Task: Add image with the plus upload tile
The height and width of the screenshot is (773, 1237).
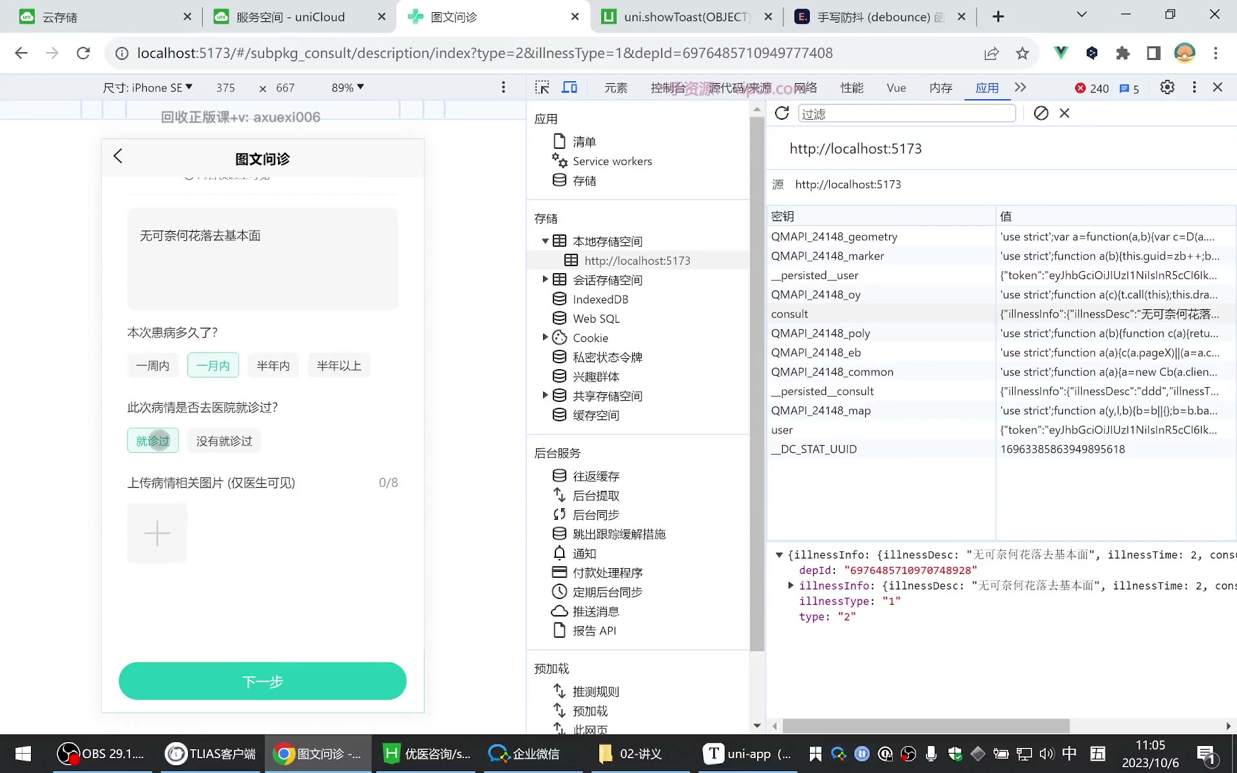Action: 157,533
